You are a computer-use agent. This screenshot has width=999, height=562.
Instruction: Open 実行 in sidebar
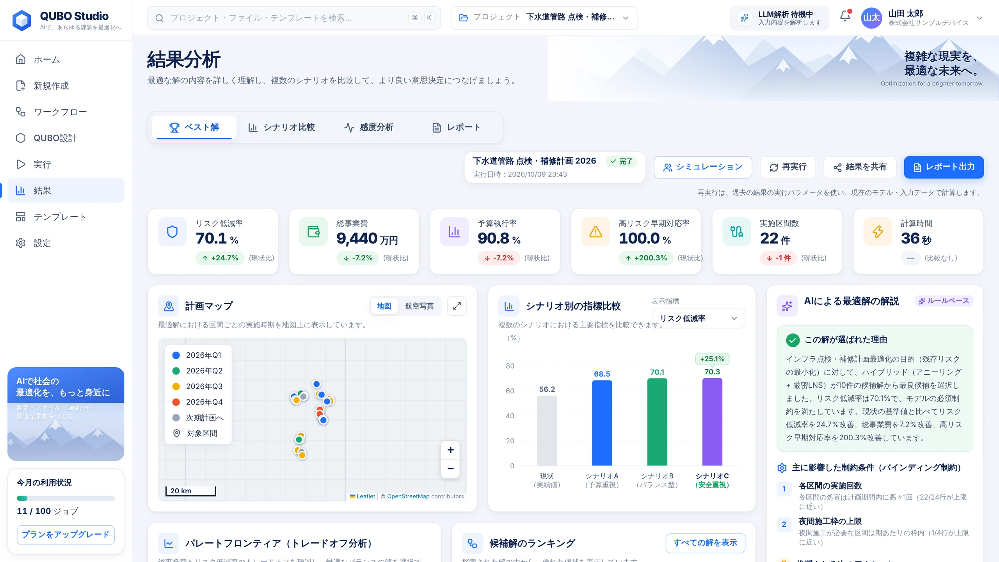[66, 164]
